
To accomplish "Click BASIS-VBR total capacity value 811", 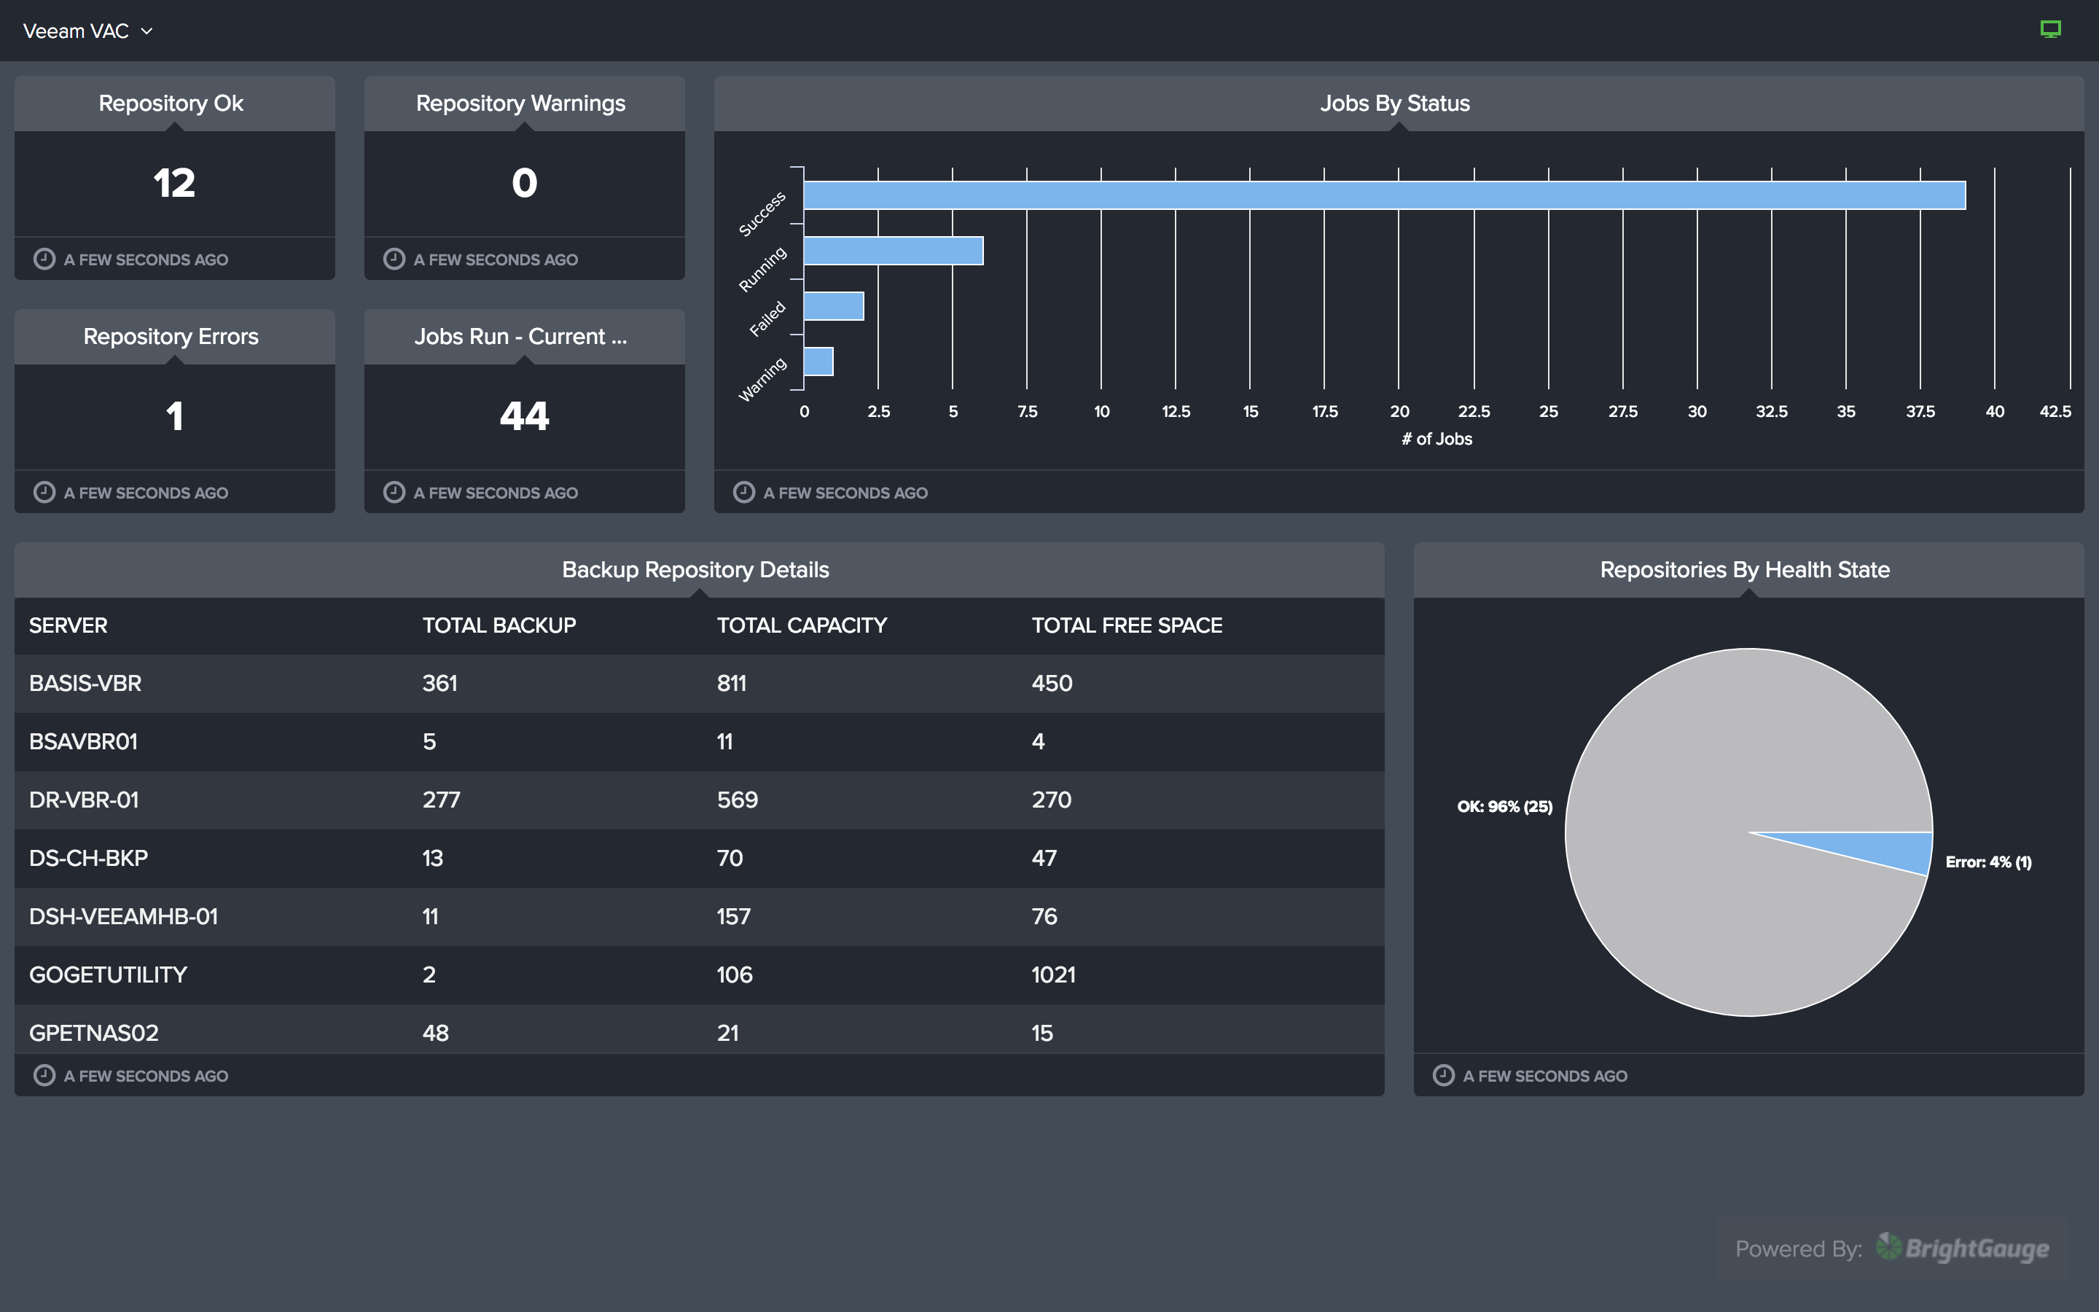I will [731, 684].
